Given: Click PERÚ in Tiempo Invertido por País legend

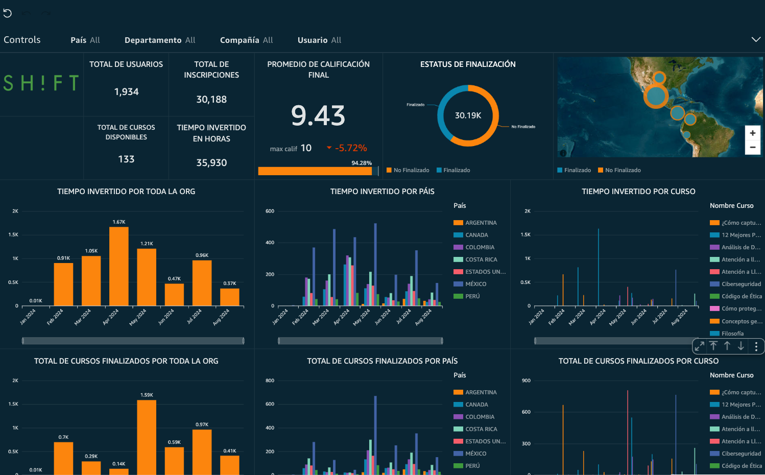Looking at the screenshot, I should [x=467, y=296].
